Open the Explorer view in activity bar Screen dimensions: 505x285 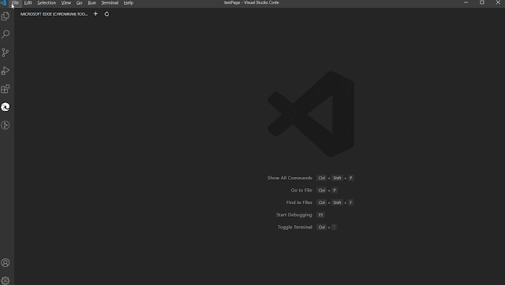[6, 16]
